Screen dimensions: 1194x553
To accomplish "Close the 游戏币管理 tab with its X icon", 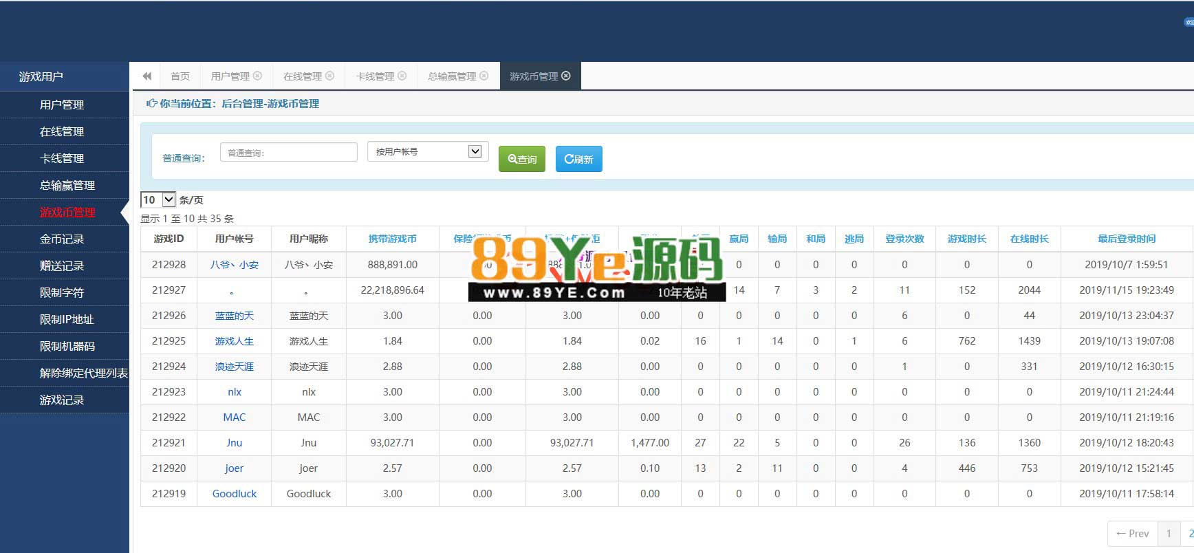I will tap(566, 76).
